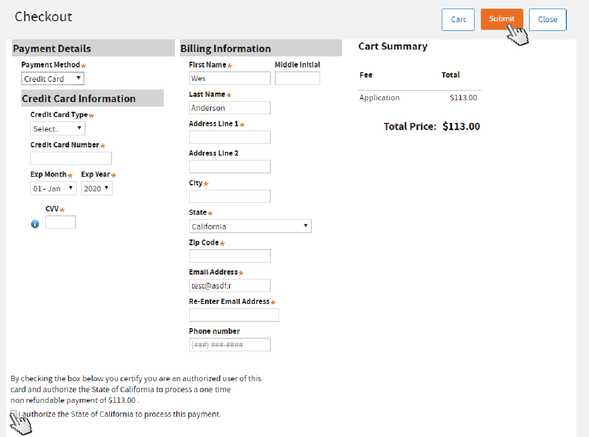Click the Re-Enter Email Address field

pos(234,315)
